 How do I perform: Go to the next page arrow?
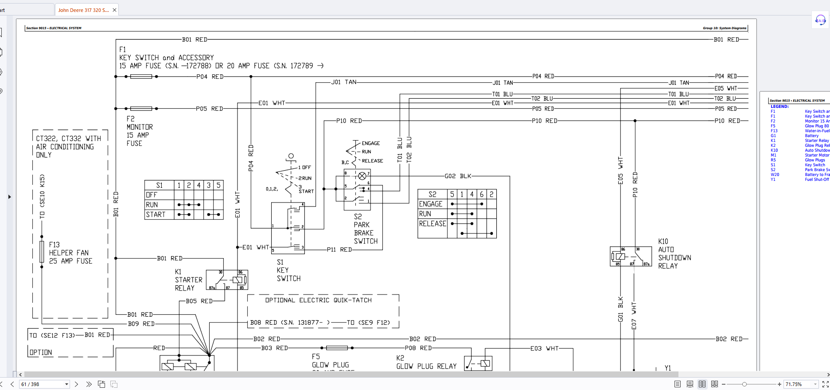click(76, 384)
